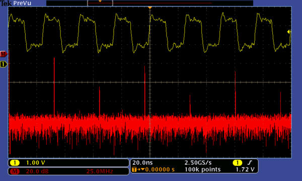
Task: Click the 1.00 V vertical scale readout
Action: pos(35,163)
